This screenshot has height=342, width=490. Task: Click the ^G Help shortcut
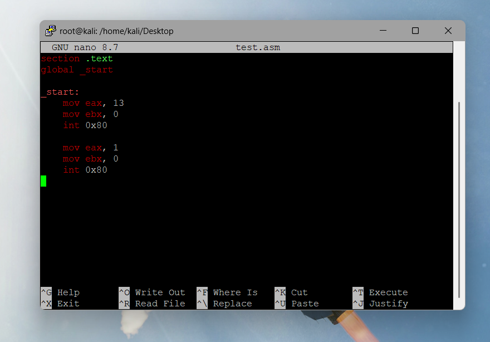[61, 292]
